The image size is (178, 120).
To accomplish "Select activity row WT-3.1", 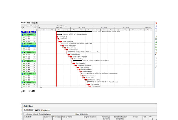I will pyautogui.click(x=29, y=55).
